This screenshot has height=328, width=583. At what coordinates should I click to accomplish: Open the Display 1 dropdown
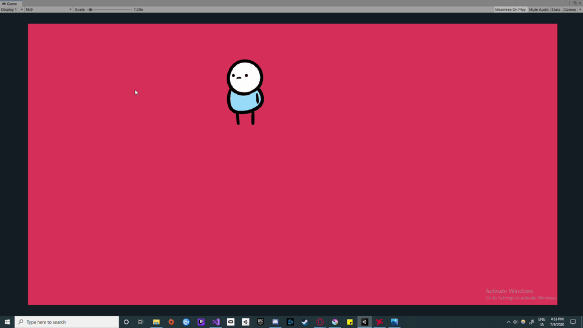(12, 10)
